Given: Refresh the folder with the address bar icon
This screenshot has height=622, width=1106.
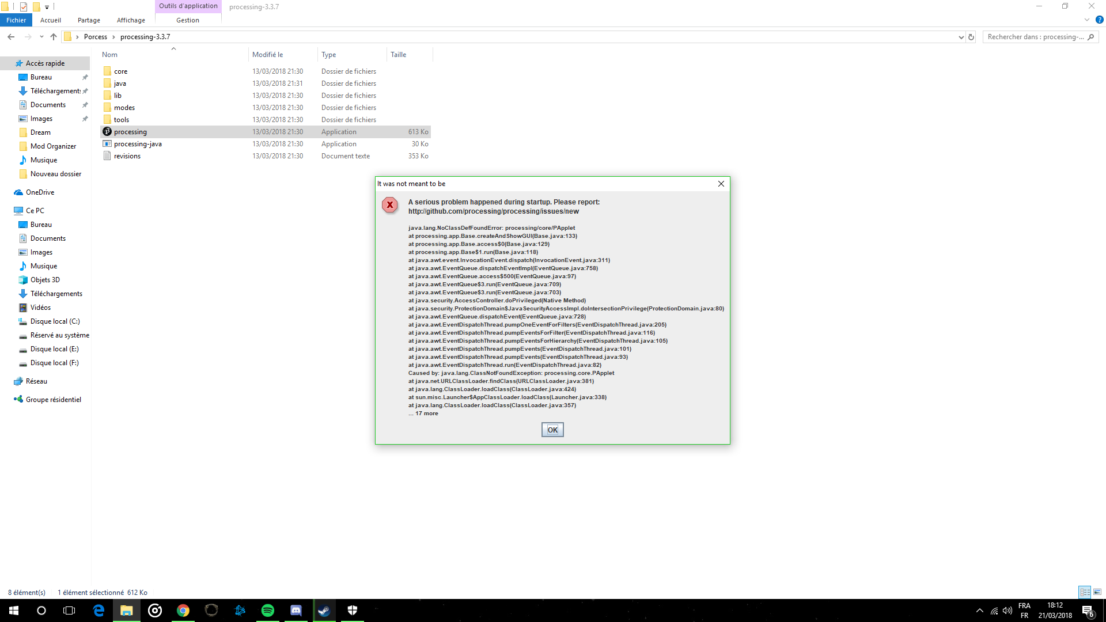Looking at the screenshot, I should [x=971, y=36].
